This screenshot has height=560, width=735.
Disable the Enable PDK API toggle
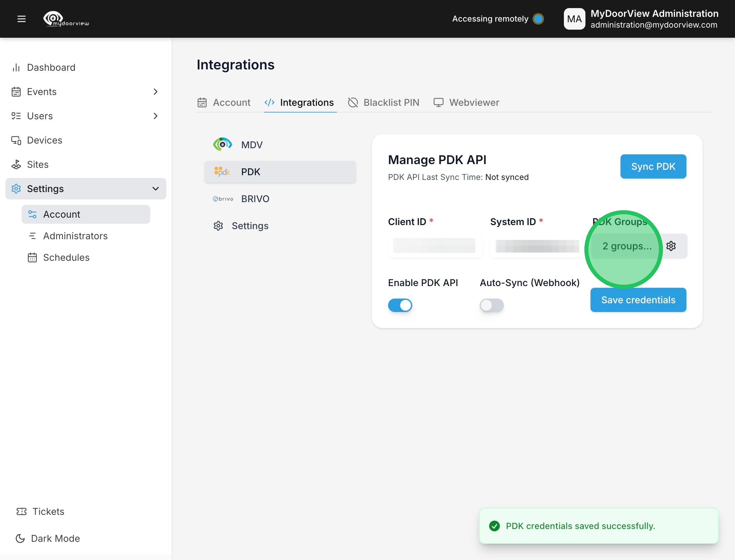click(400, 305)
